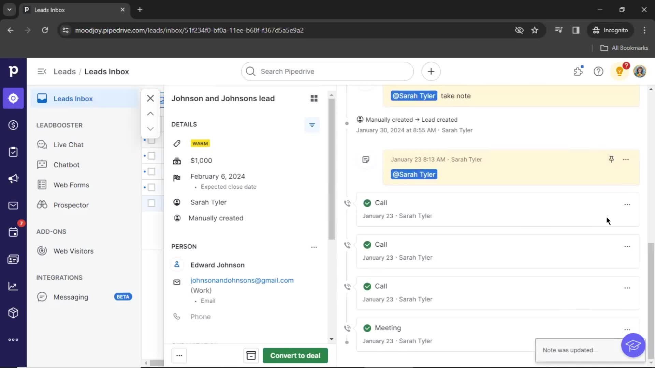Click the johnsonandandjohnsons@gmail.com email link
The width and height of the screenshot is (655, 368).
[242, 280]
